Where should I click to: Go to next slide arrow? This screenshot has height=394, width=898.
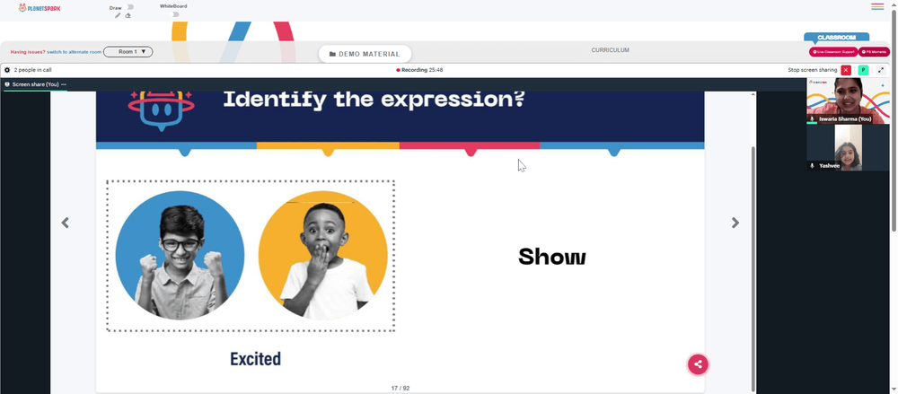[x=735, y=223]
